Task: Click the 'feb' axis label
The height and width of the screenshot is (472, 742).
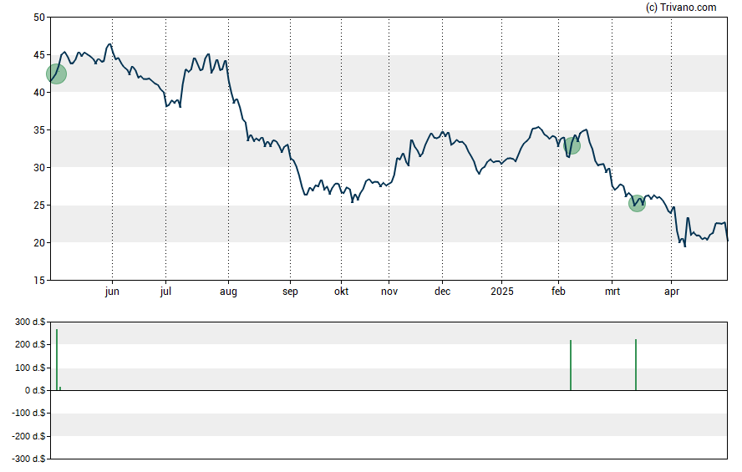Action: (x=558, y=292)
